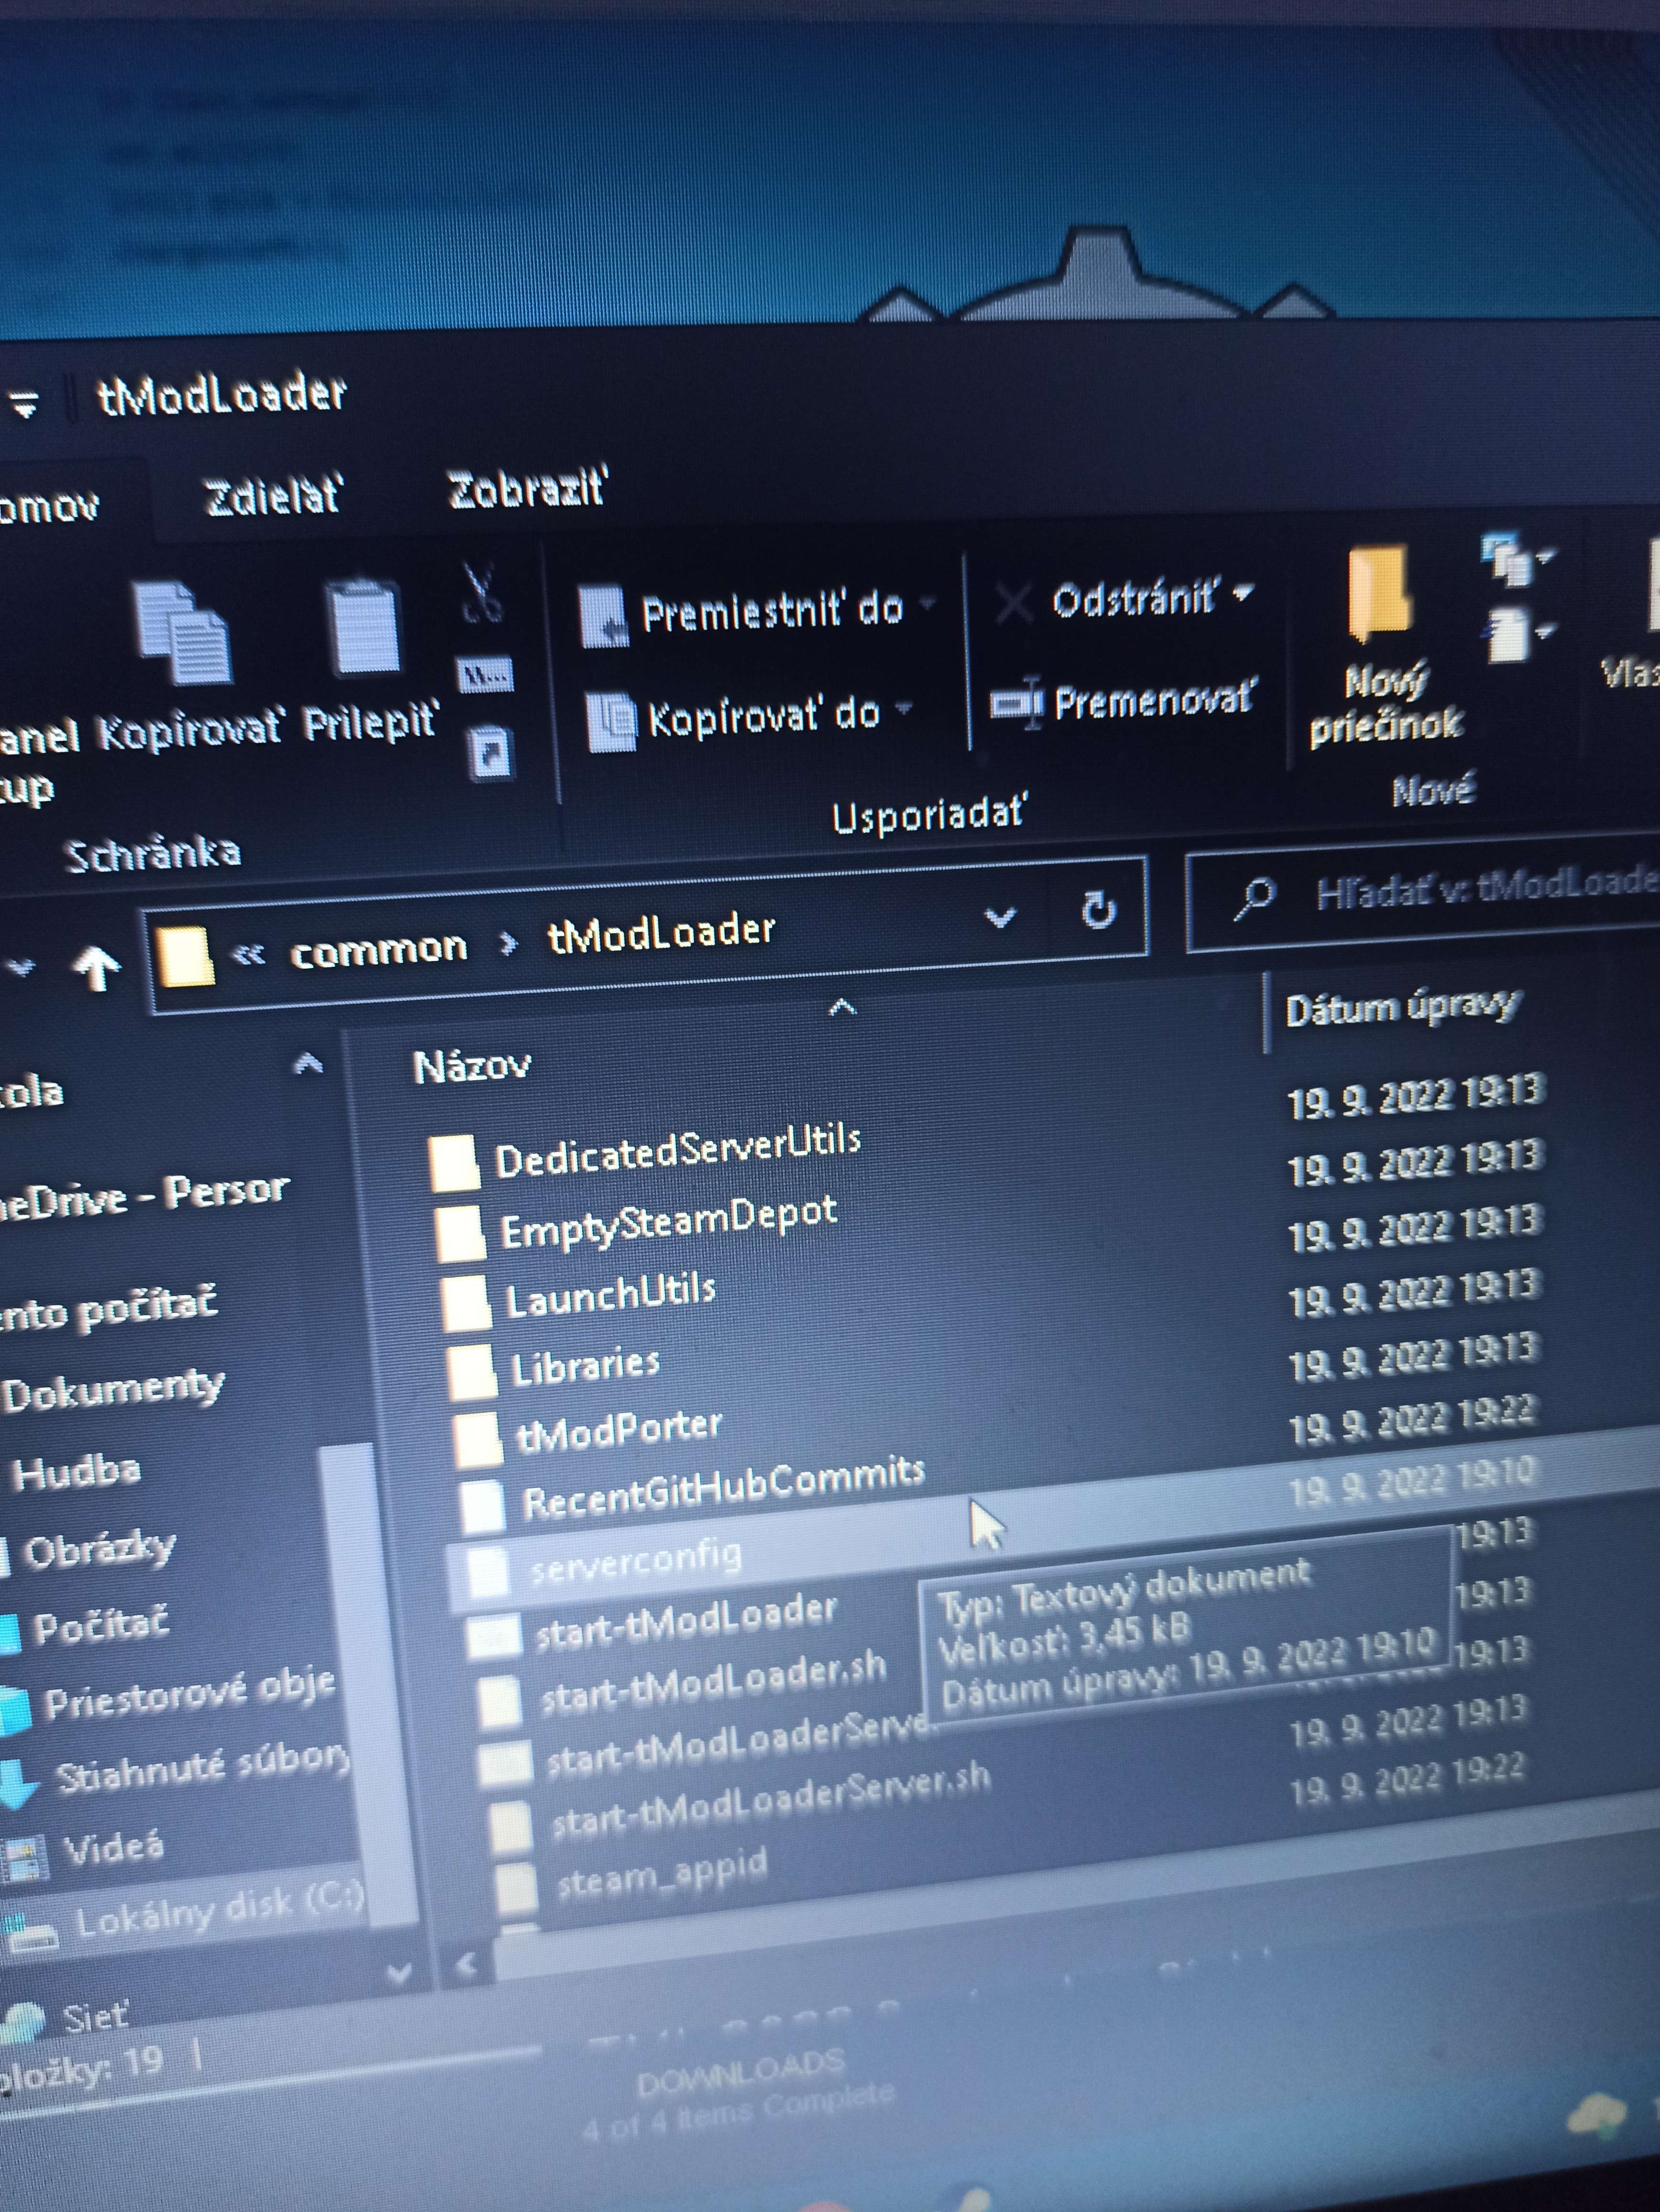Expand Odstrániť dropdown arrow

click(1243, 594)
